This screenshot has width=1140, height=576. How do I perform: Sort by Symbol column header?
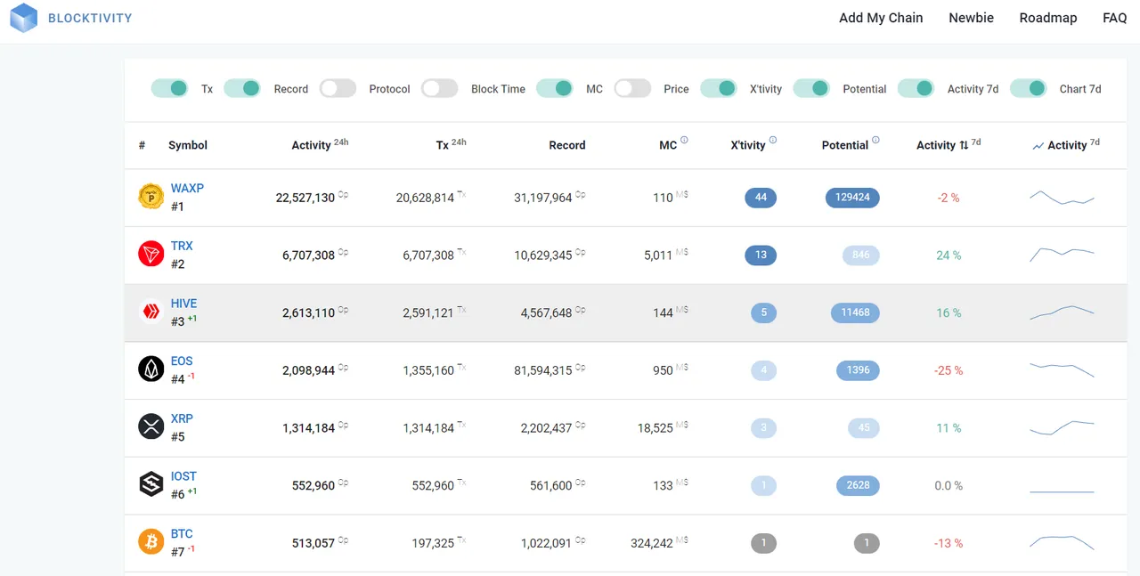point(188,145)
